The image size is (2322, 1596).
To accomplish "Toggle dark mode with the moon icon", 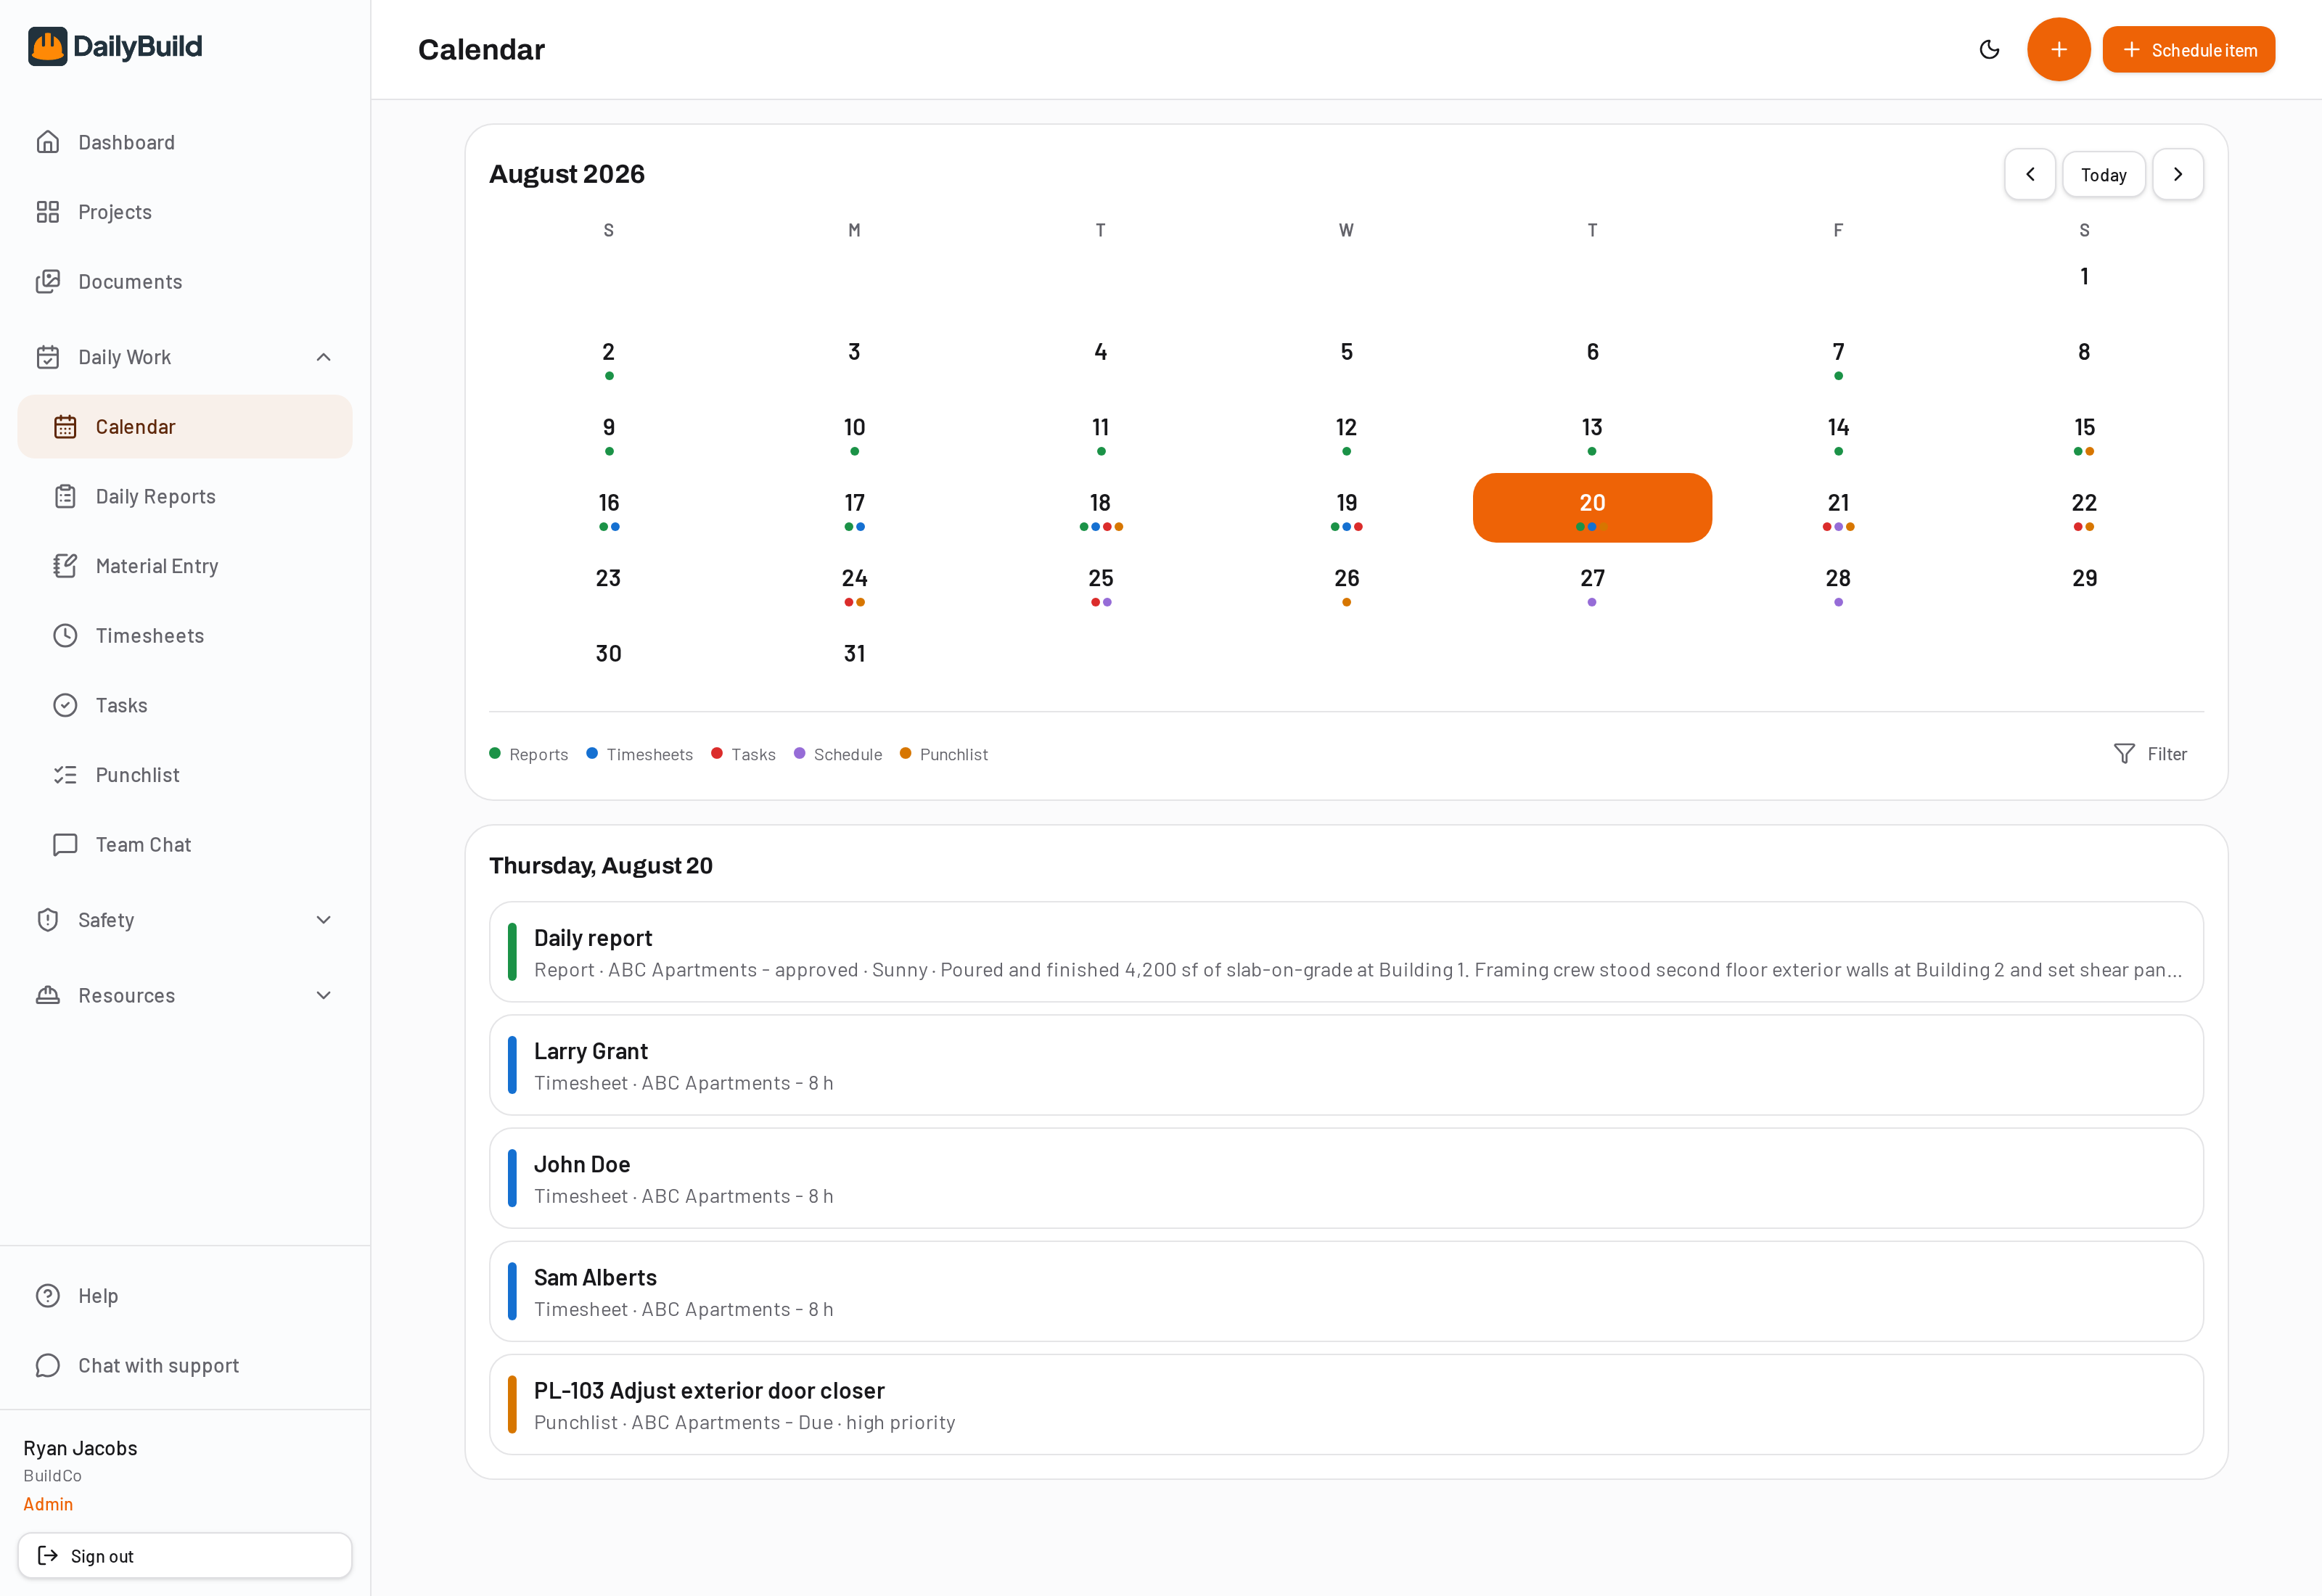I will click(x=1989, y=49).
